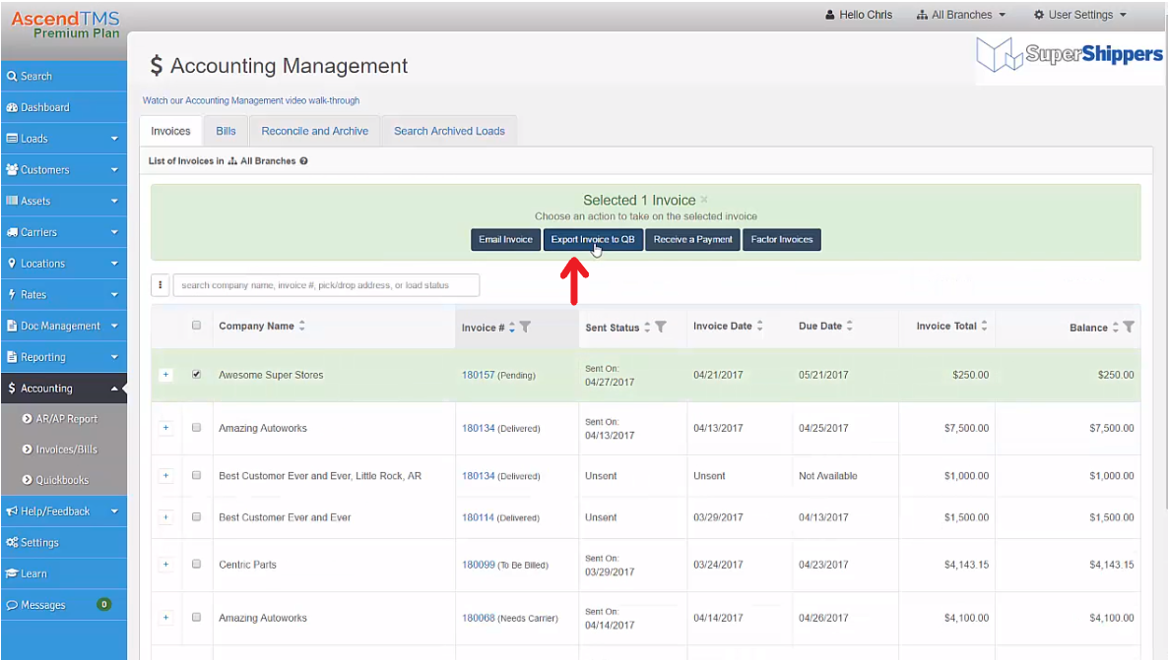This screenshot has width=1168, height=660.
Task: Switch to the Invoices tab
Action: 170,131
